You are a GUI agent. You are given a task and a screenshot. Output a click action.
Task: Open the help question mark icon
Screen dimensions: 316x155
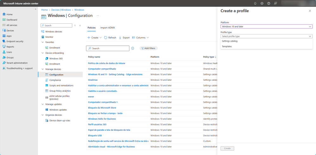(269, 3)
